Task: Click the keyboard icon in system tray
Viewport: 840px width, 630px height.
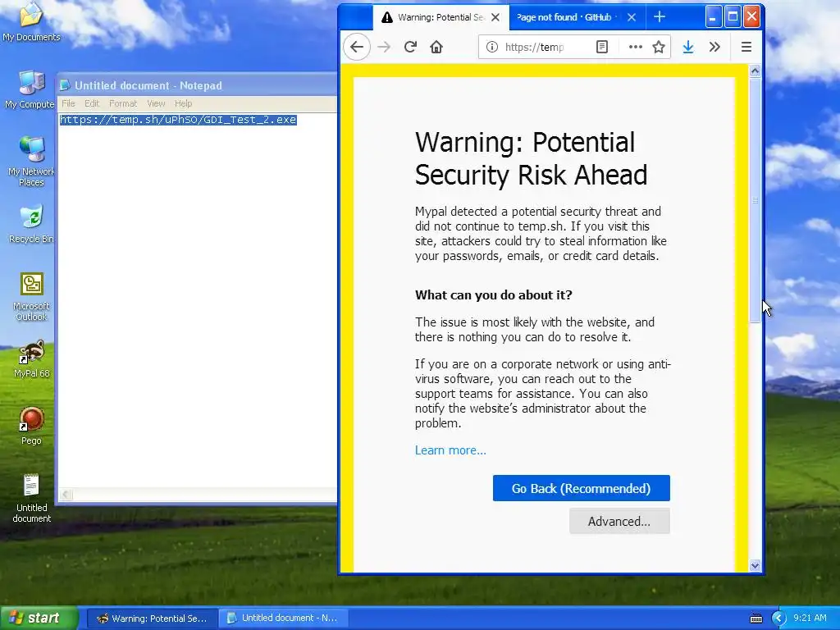Action: pyautogui.click(x=756, y=619)
